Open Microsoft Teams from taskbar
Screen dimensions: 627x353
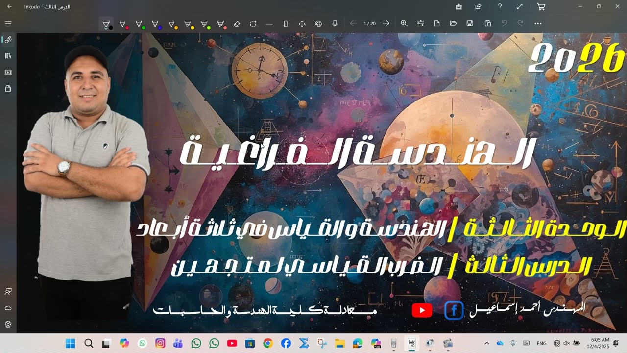[x=178, y=343]
